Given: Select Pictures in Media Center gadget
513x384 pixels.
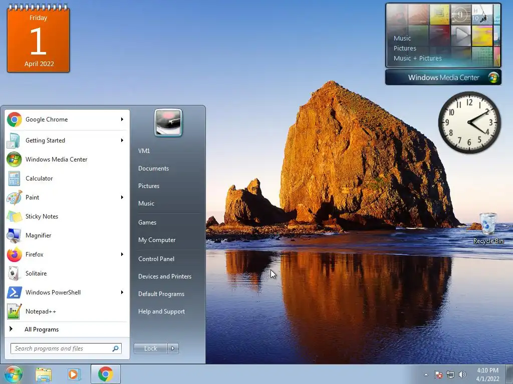Looking at the screenshot, I should (x=405, y=48).
